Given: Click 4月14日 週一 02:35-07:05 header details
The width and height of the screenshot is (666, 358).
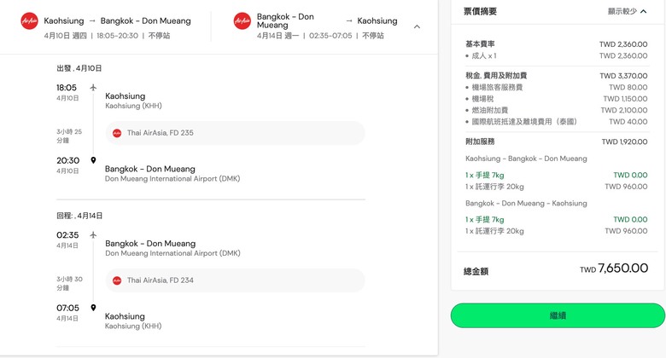Looking at the screenshot, I should 320,36.
